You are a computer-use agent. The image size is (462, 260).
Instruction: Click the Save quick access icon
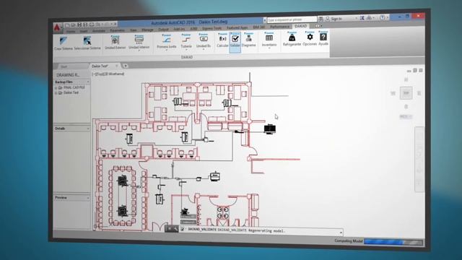(x=79, y=25)
